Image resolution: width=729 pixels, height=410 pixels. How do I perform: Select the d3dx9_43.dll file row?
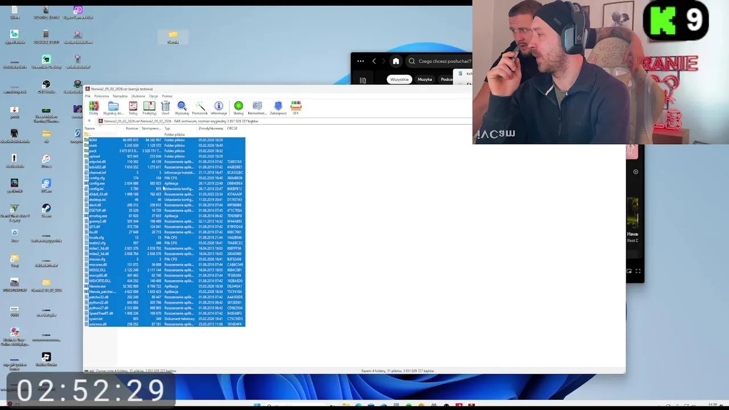click(165, 194)
